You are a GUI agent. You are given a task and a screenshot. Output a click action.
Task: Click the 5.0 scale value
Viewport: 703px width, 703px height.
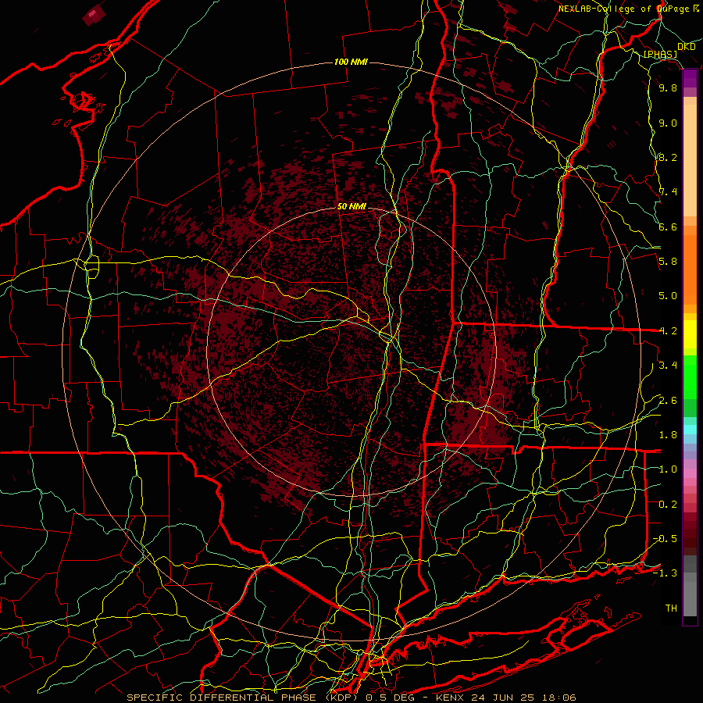click(668, 296)
